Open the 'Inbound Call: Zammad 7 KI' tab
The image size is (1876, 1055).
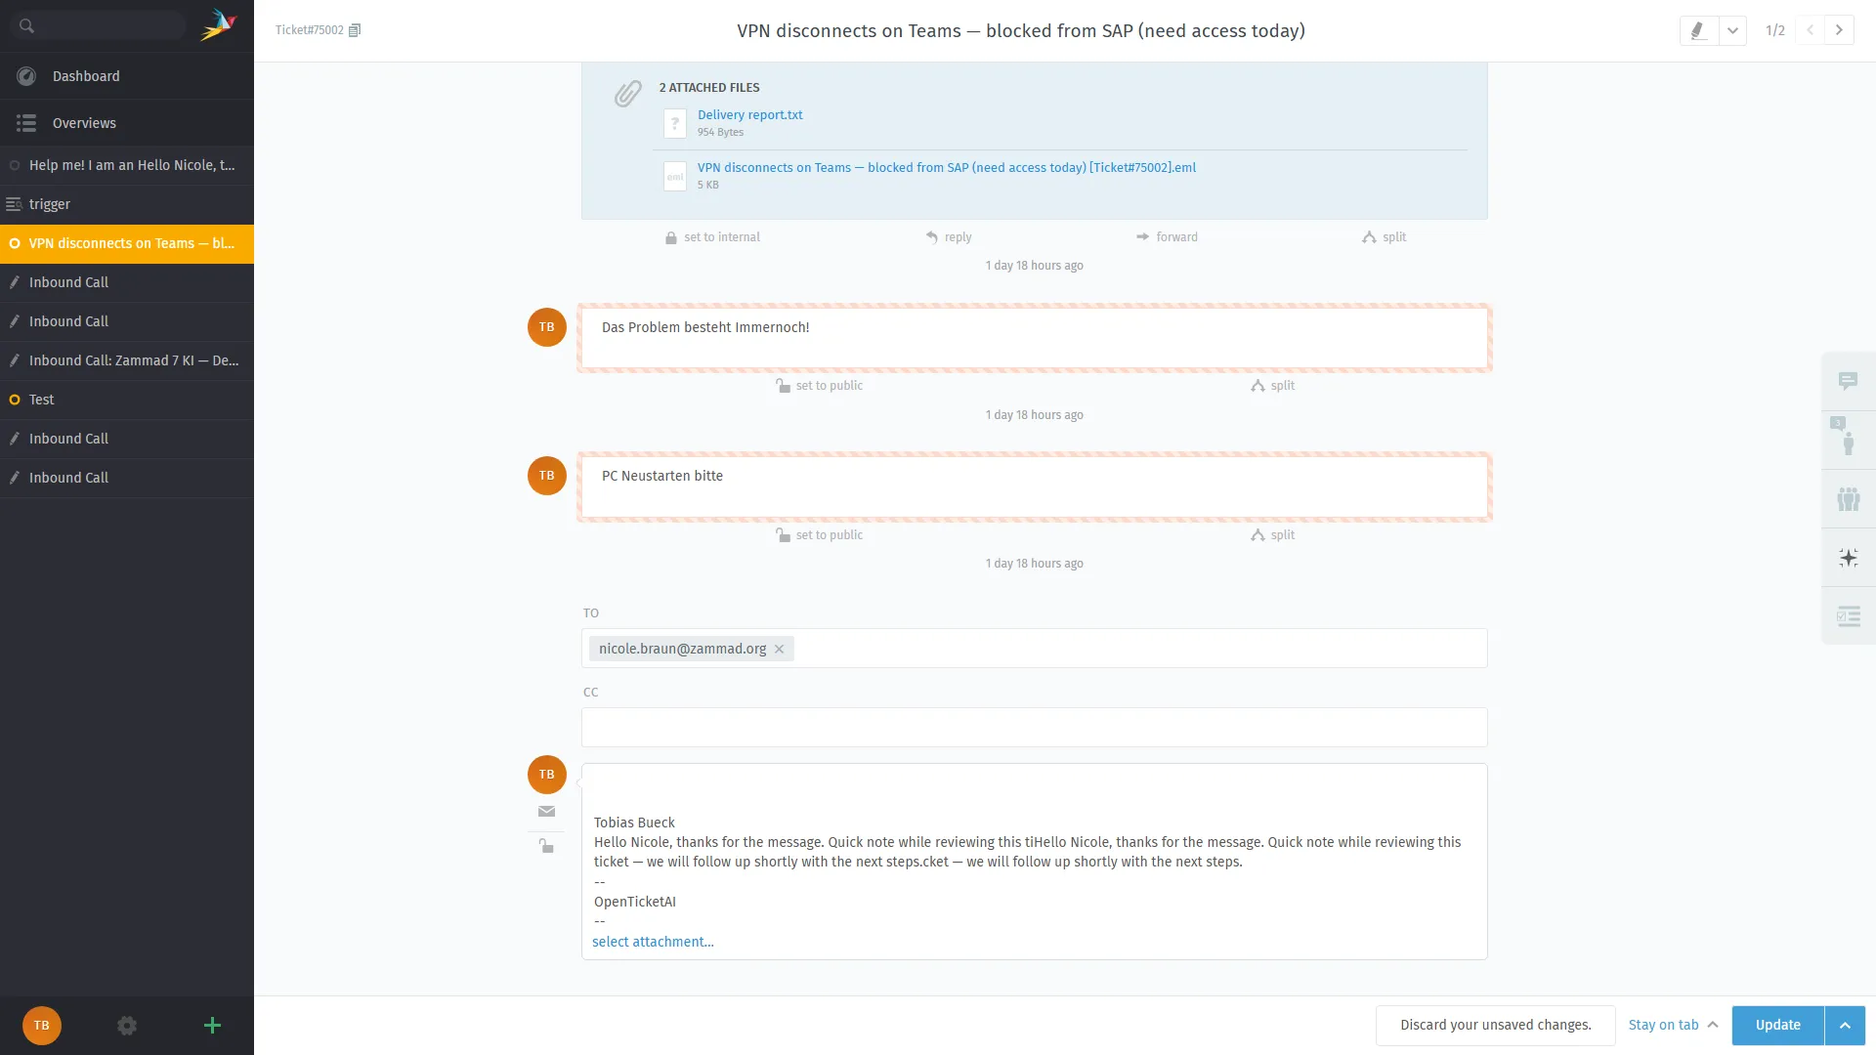pyautogui.click(x=127, y=360)
